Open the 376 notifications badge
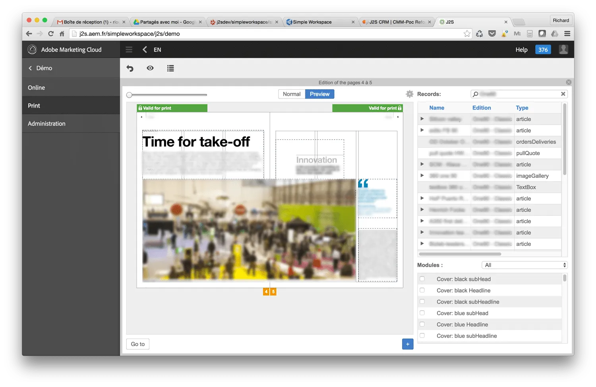 [x=543, y=50]
